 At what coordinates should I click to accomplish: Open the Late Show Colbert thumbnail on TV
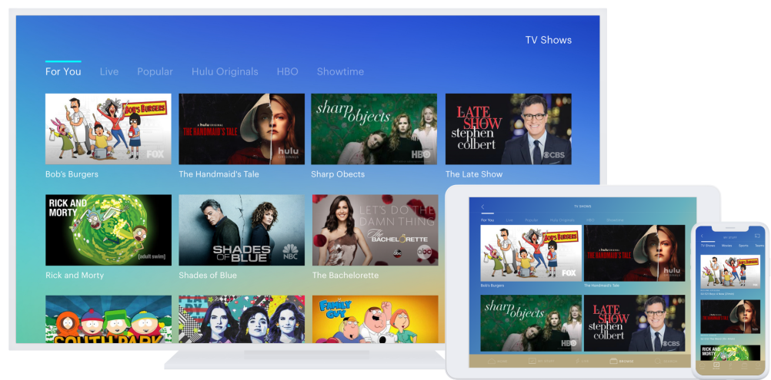point(509,129)
